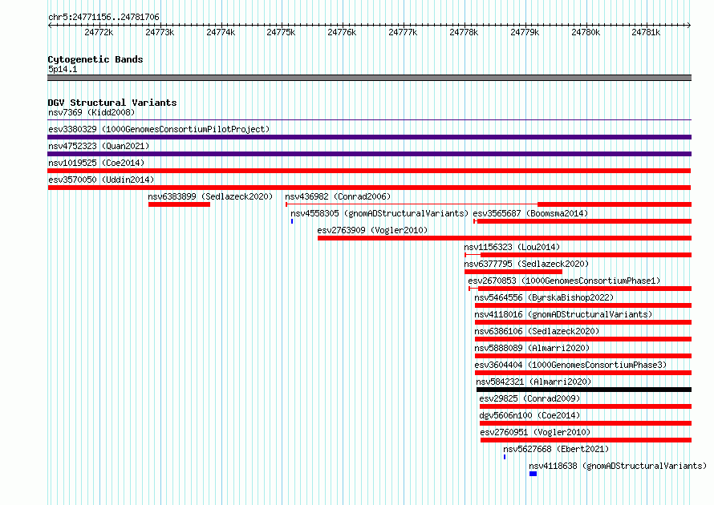Screen dimensions: 714x505
Task: Click nsv1156323 (Lou2014) variant label
Action: click(512, 247)
